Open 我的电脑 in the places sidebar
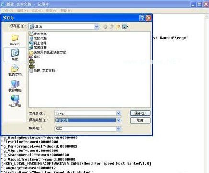The height and width of the screenshot is (173, 209). [x=15, y=86]
